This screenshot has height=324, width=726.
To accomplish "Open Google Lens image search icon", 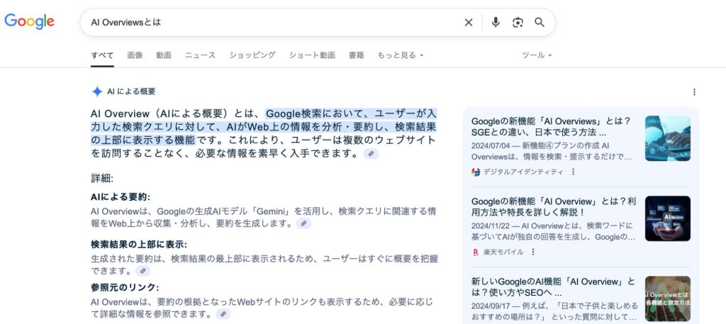I will [518, 22].
